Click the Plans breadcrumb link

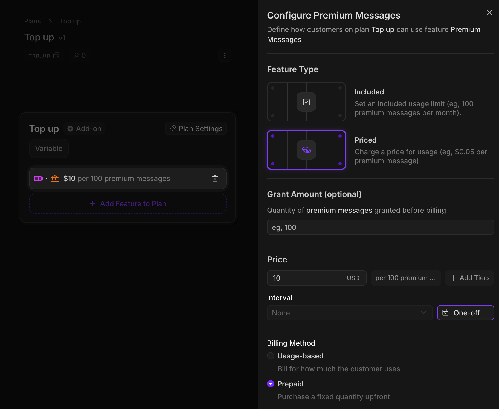tap(32, 21)
